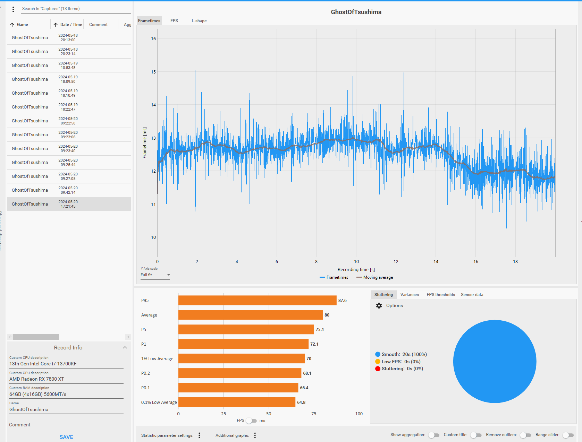Select capture dated 2024-05-18 20:13:00
Image resolution: width=582 pixels, height=442 pixels.
coord(69,38)
